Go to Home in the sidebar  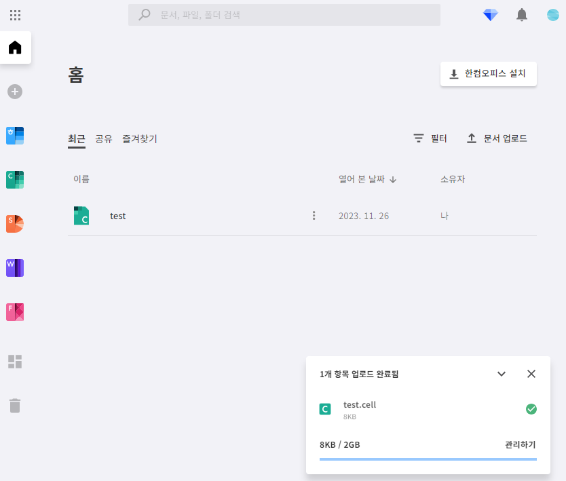pyautogui.click(x=15, y=47)
